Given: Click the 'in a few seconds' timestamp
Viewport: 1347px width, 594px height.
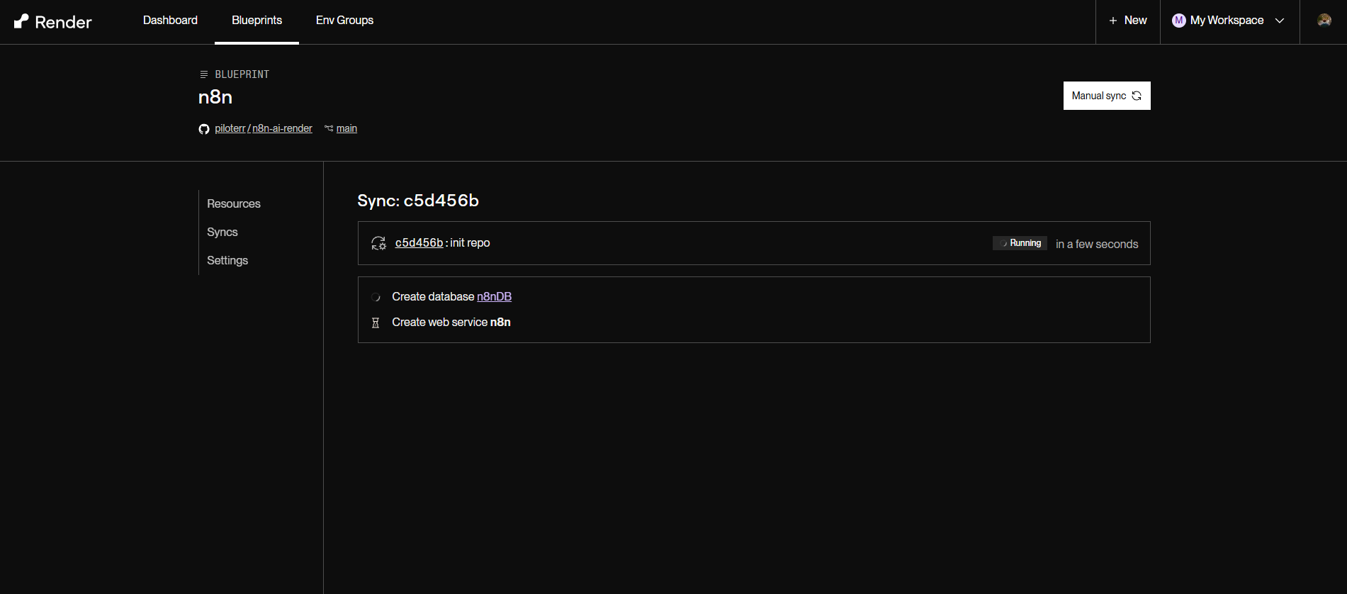Looking at the screenshot, I should [1097, 244].
